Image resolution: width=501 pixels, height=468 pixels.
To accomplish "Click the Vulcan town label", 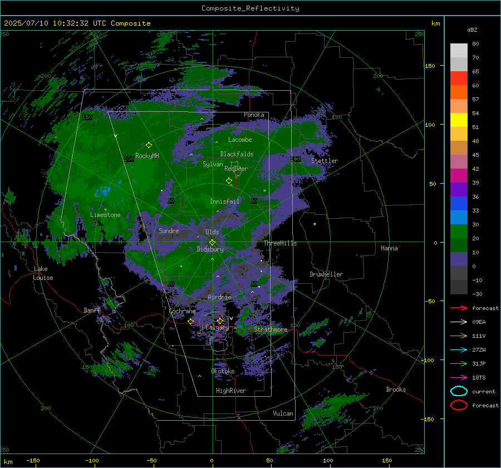I will pyautogui.click(x=283, y=413).
